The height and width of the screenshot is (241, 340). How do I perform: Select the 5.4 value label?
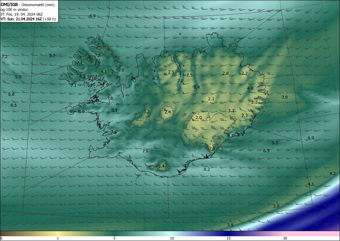pos(197,87)
